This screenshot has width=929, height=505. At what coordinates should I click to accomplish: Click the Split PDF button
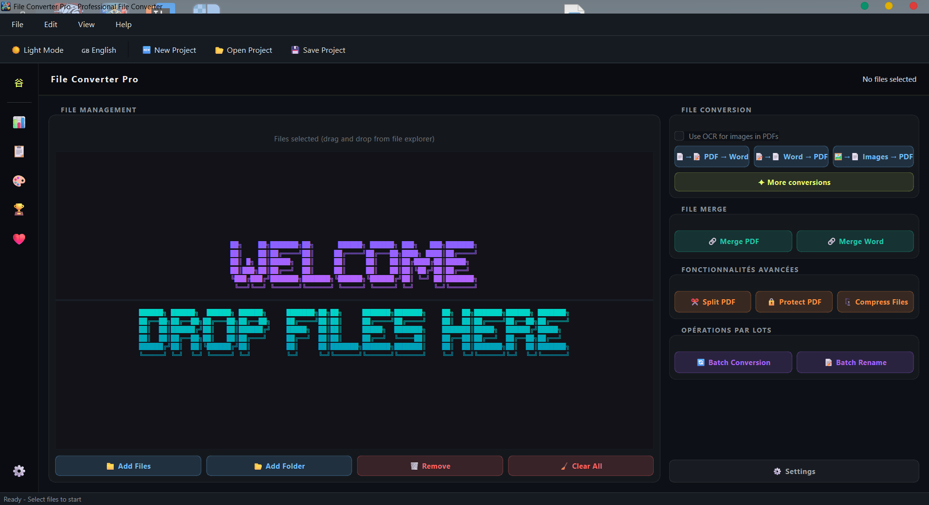pyautogui.click(x=713, y=302)
